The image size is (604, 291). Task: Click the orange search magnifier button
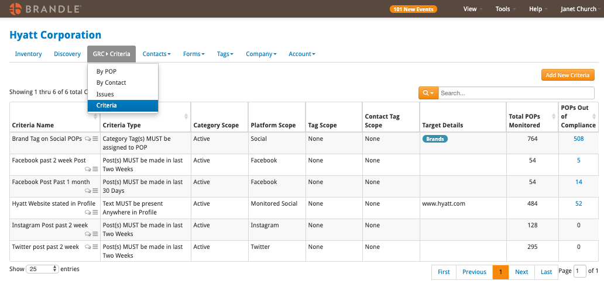428,93
